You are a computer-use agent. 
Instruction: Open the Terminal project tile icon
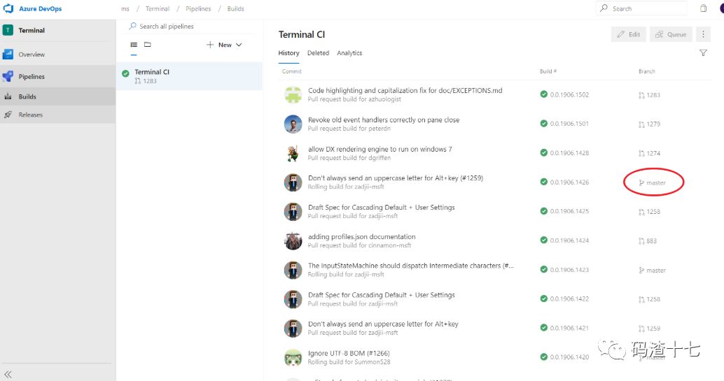8,30
